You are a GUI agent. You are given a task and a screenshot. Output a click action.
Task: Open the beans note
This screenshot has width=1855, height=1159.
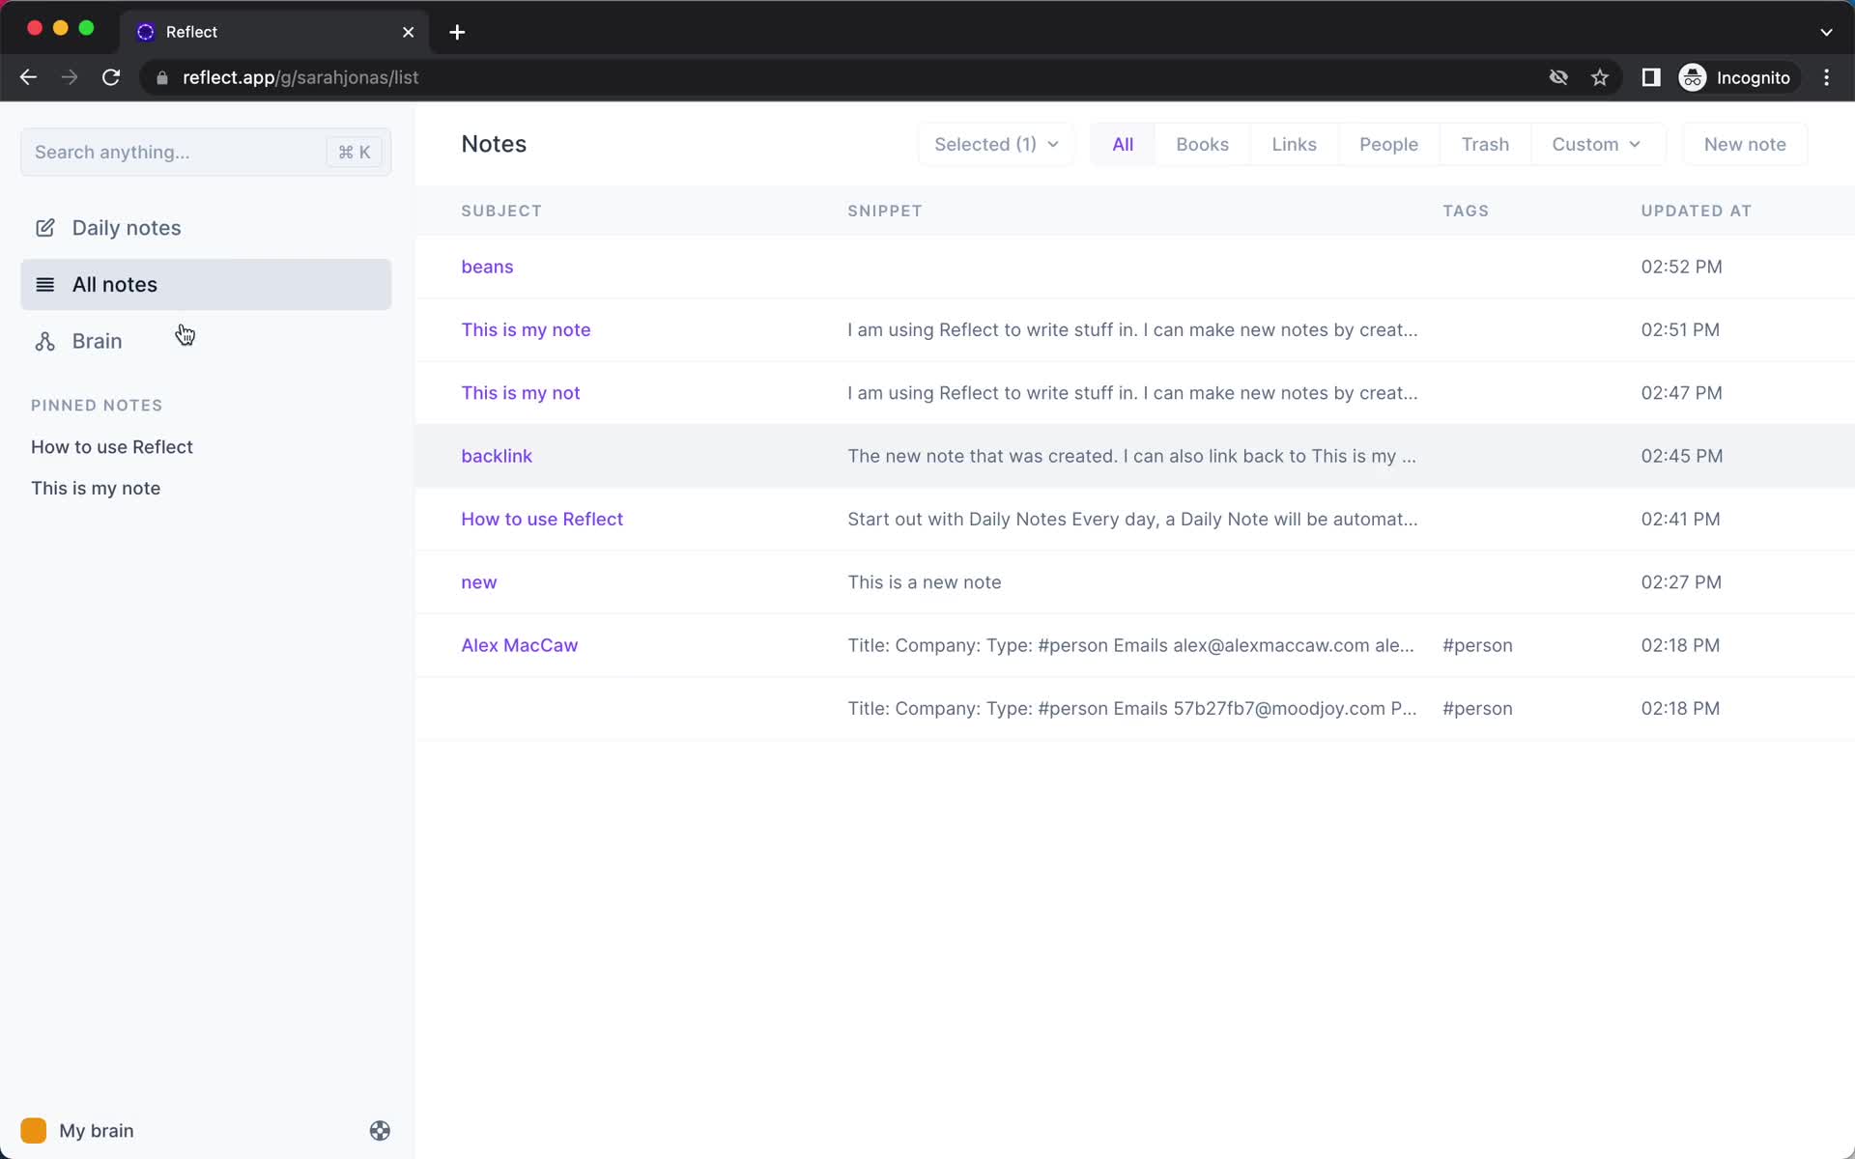487,267
